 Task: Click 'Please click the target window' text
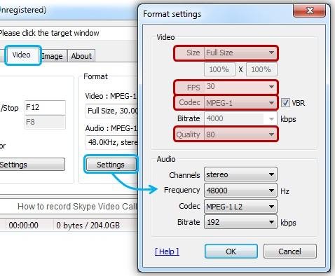coord(49,33)
